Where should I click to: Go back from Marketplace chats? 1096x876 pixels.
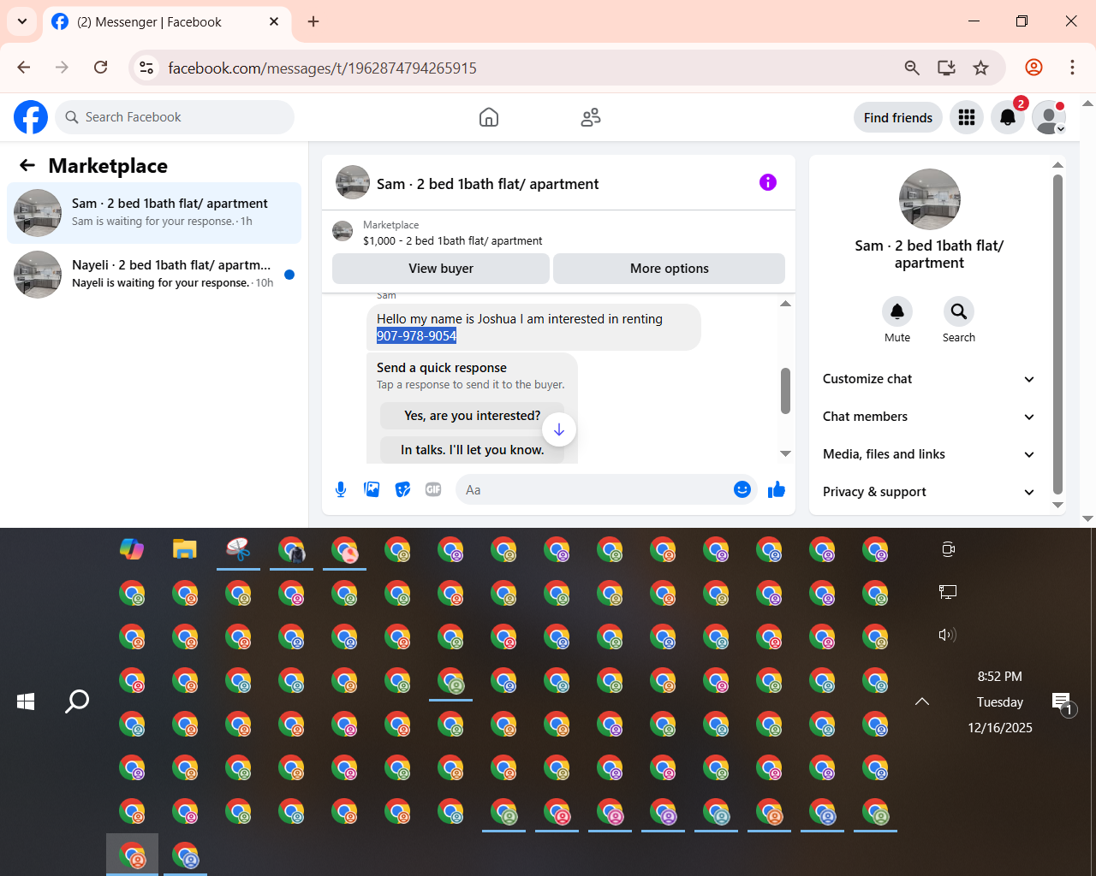27,165
